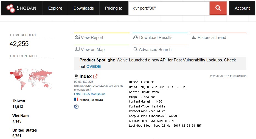Image resolution: width=256 pixels, height=139 pixels.
Task: Click the external link icon beside Pricing
Action: [121, 8]
